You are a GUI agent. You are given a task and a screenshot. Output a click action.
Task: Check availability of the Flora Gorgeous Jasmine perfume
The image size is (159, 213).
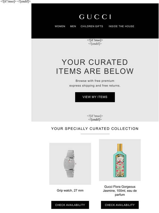coord(120,205)
